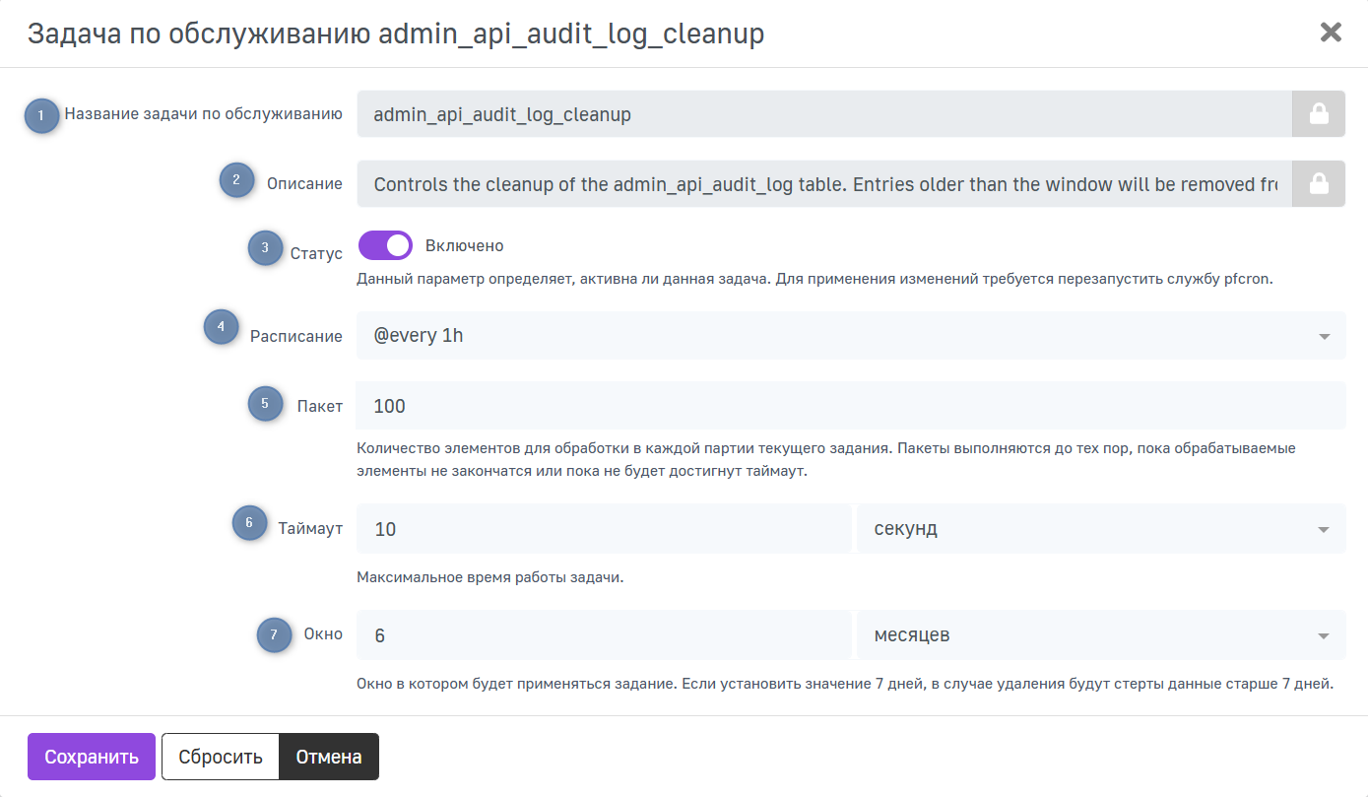
Task: Click the Таймаут value field showing 10
Action: [603, 529]
